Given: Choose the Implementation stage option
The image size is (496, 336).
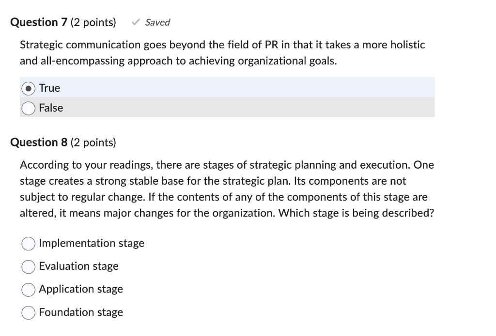Looking at the screenshot, I should (x=28, y=244).
